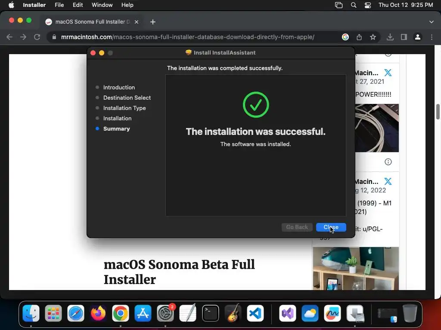The height and width of the screenshot is (330, 441).
Task: Open TextEdit from the Dock
Action: click(188, 313)
